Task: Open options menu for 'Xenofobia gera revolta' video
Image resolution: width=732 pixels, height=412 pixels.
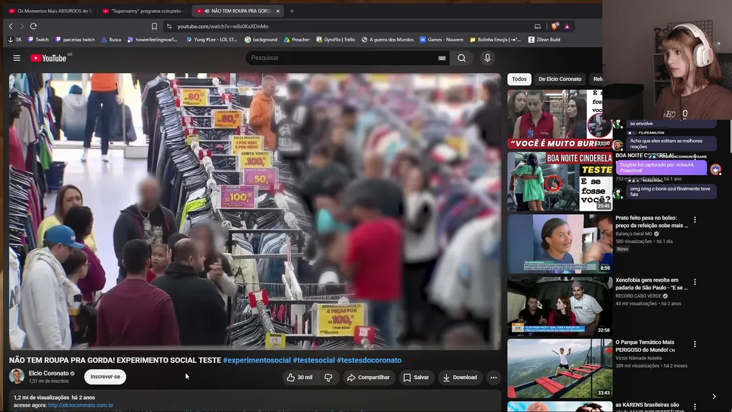Action: 695,282
